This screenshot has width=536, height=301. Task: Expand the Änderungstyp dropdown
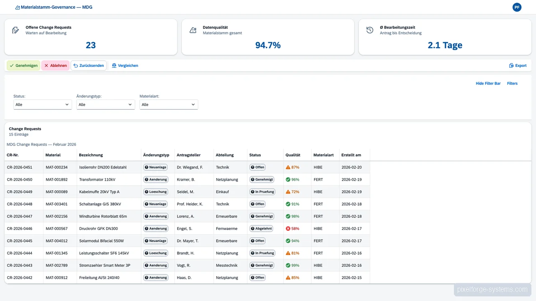click(106, 105)
